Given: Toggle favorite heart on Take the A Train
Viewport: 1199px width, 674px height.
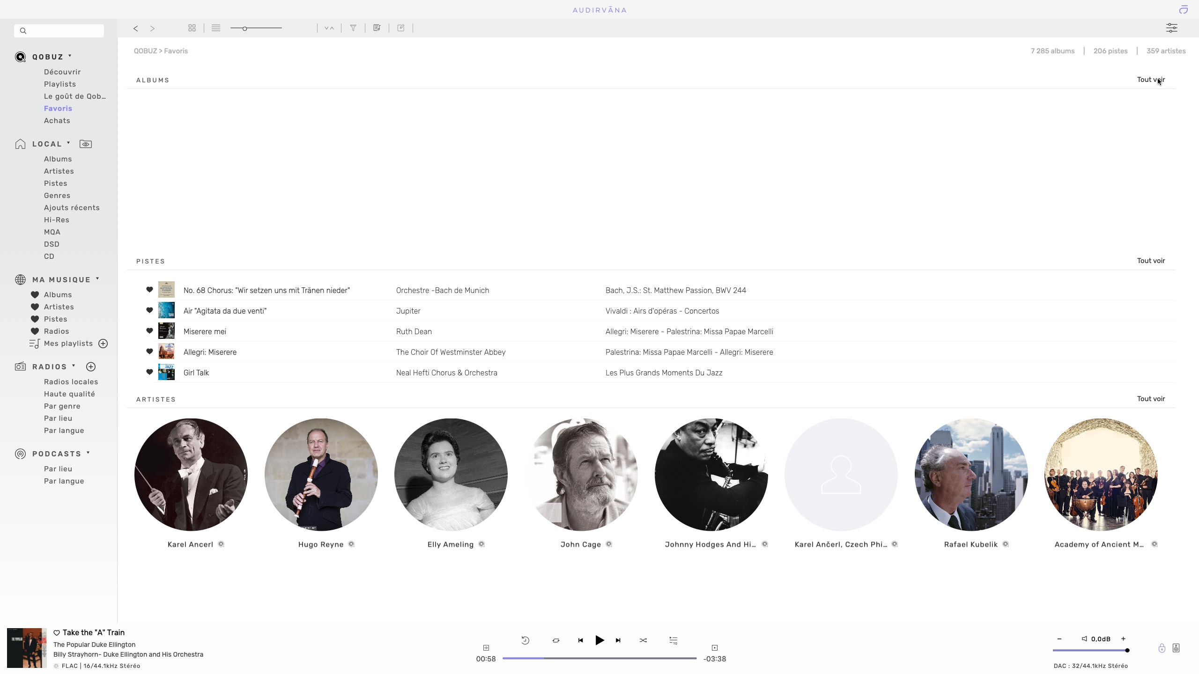Looking at the screenshot, I should [x=57, y=633].
